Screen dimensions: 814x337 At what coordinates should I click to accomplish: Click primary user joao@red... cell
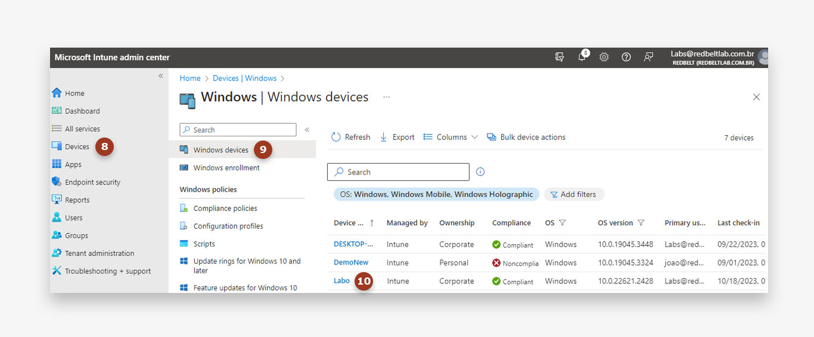pyautogui.click(x=685, y=263)
